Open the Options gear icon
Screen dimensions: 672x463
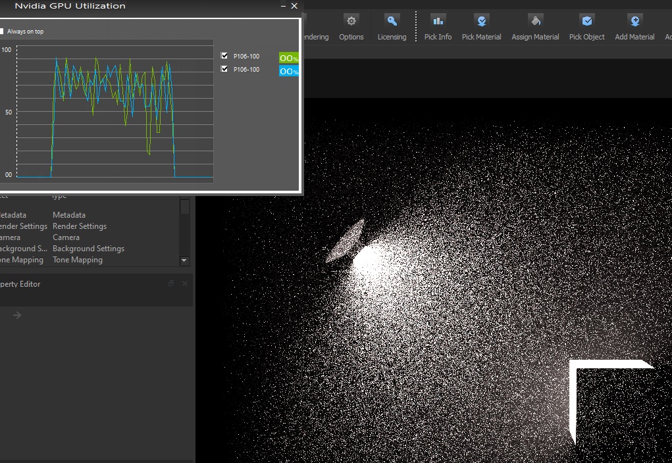[351, 21]
